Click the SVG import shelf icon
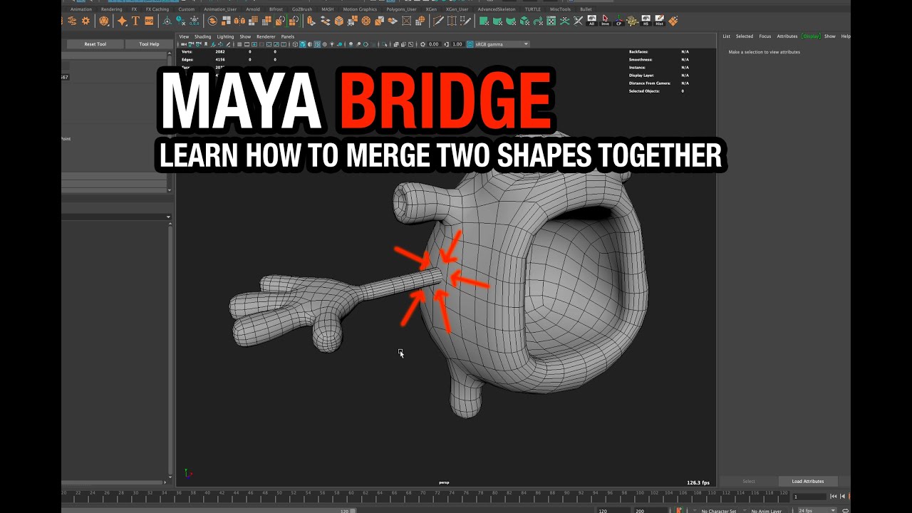The image size is (912, 513). click(149, 21)
